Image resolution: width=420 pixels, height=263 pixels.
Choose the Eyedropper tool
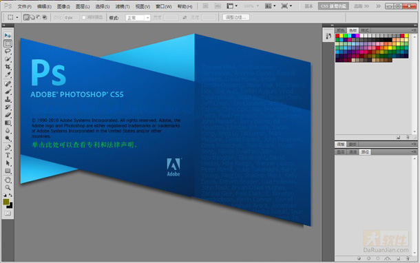click(8, 75)
